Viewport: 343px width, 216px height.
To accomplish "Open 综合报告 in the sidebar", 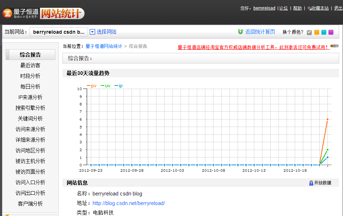I will (31, 55).
